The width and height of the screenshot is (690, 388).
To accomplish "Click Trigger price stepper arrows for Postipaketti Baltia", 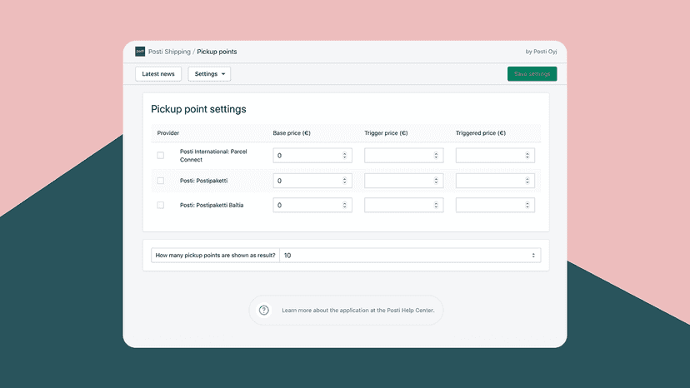I will (436, 205).
